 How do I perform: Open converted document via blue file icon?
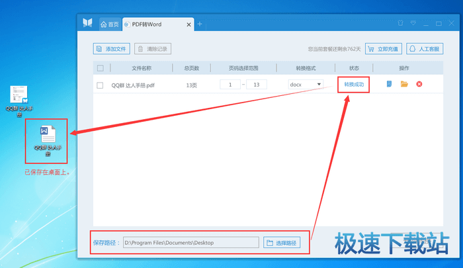tap(389, 84)
